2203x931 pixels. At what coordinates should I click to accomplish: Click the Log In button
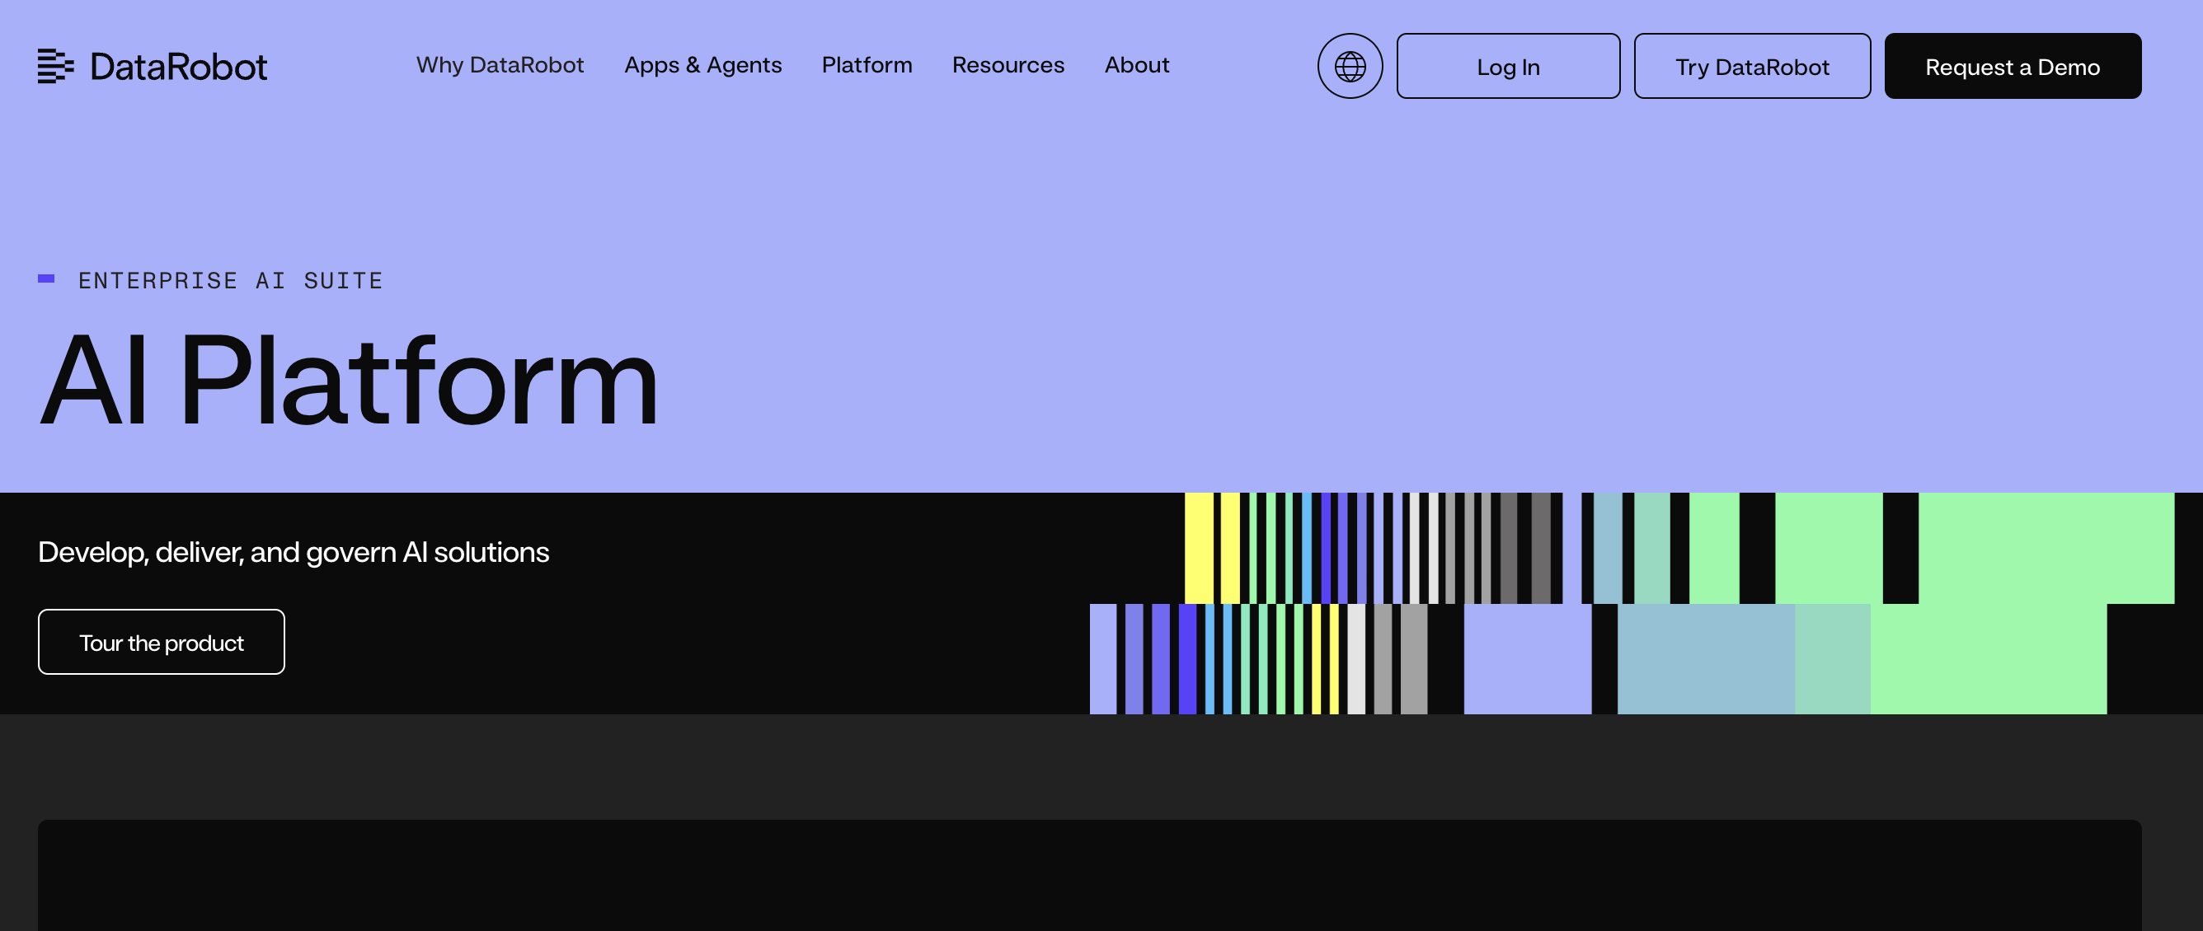click(1509, 66)
